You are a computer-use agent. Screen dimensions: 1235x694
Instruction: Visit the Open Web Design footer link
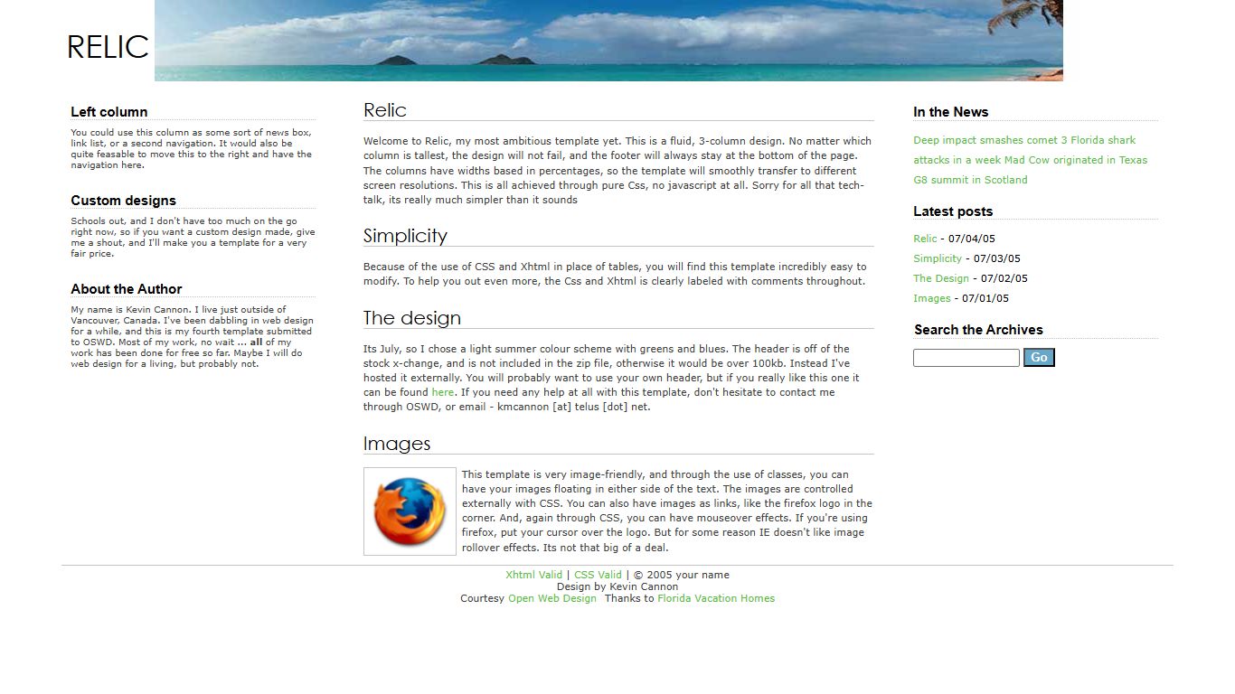[x=552, y=598]
